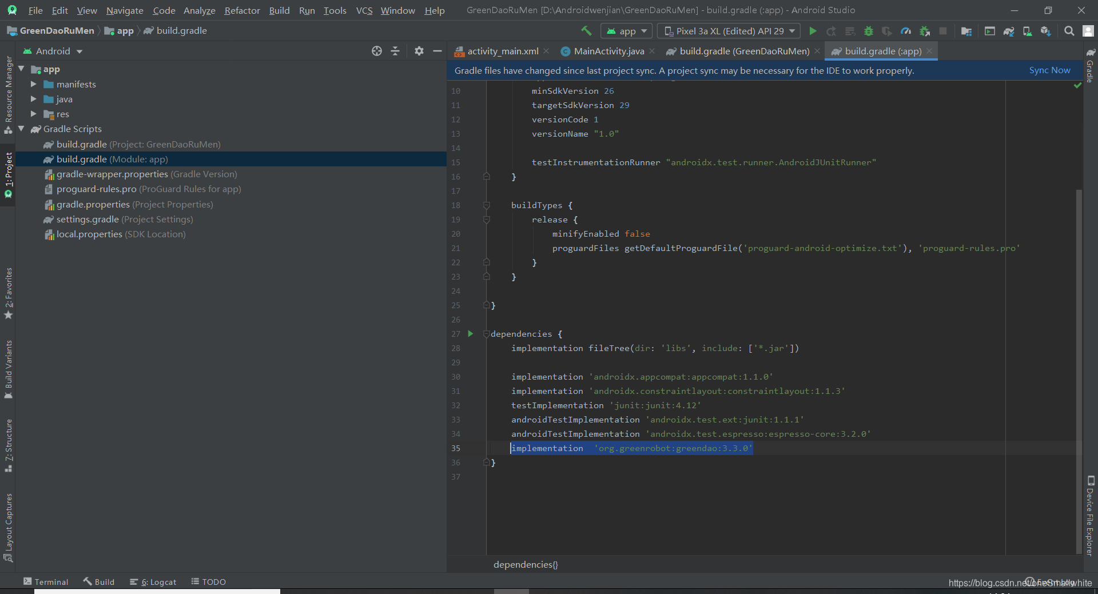
Task: Toggle the Z: Structure side panel
Action: pyautogui.click(x=8, y=445)
